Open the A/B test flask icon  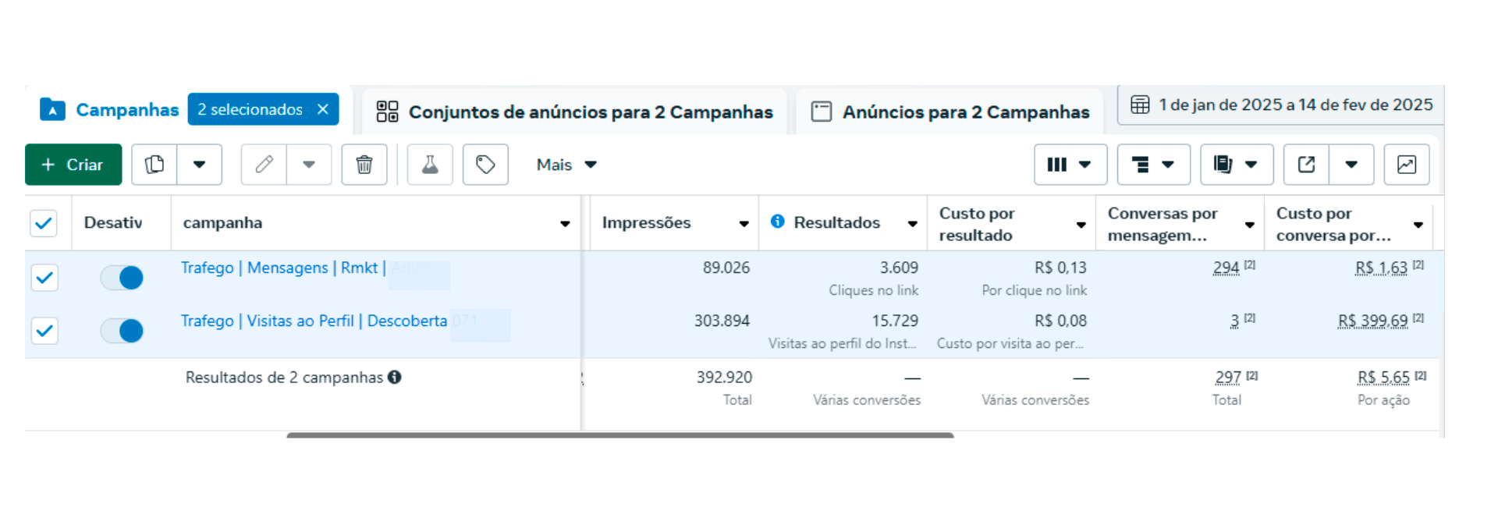pos(430,165)
